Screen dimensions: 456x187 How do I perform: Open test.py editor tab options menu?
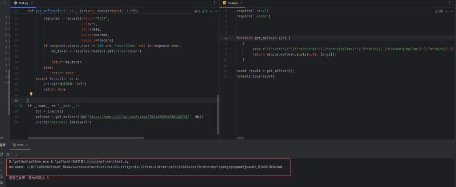click(215, 3)
